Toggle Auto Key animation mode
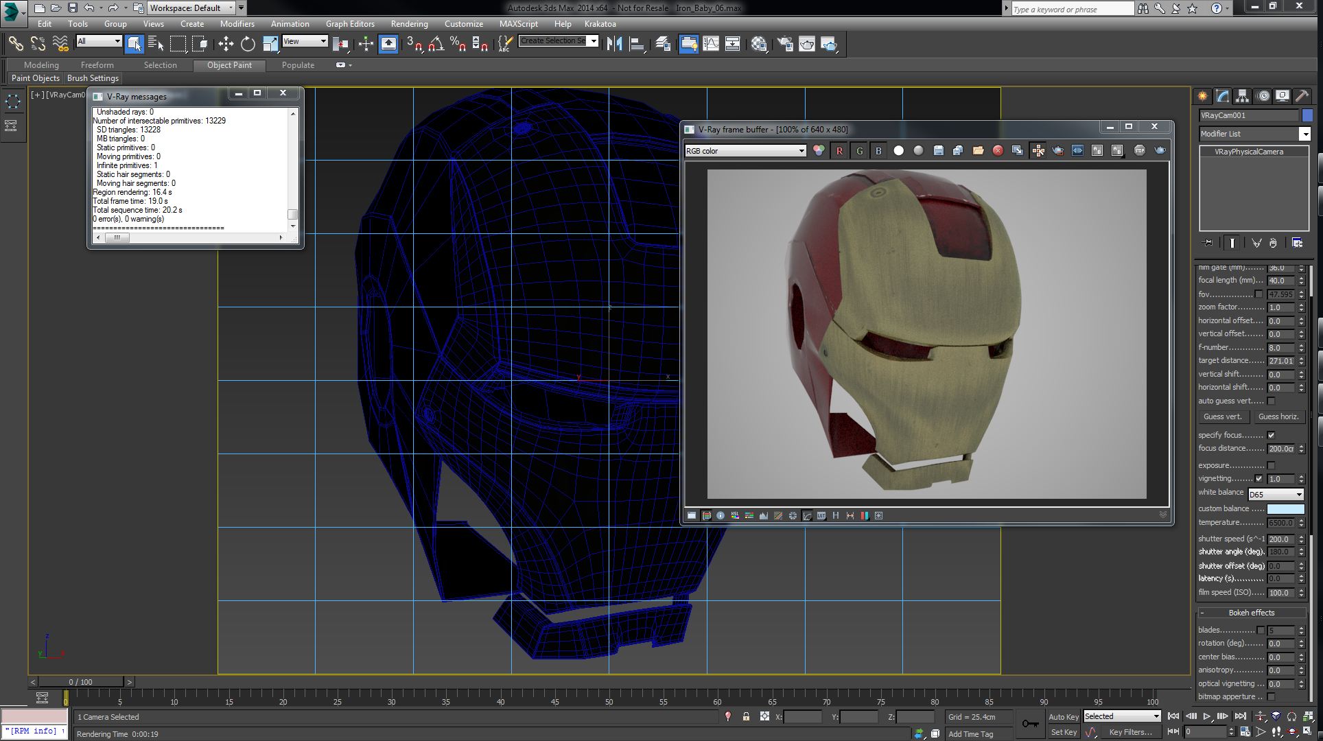Image resolution: width=1323 pixels, height=741 pixels. click(1064, 717)
